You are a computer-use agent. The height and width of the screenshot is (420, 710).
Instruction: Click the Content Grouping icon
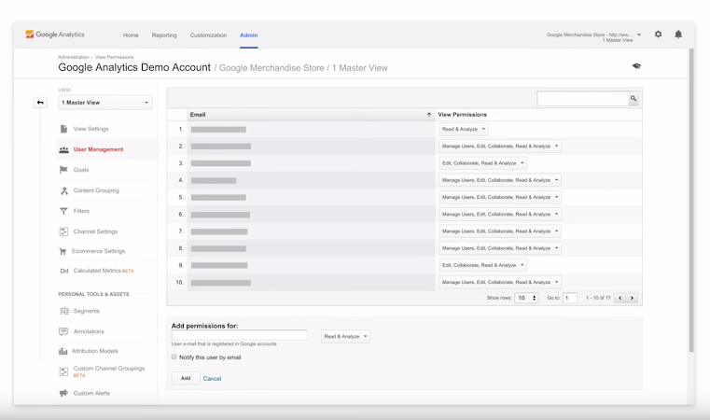tap(63, 190)
